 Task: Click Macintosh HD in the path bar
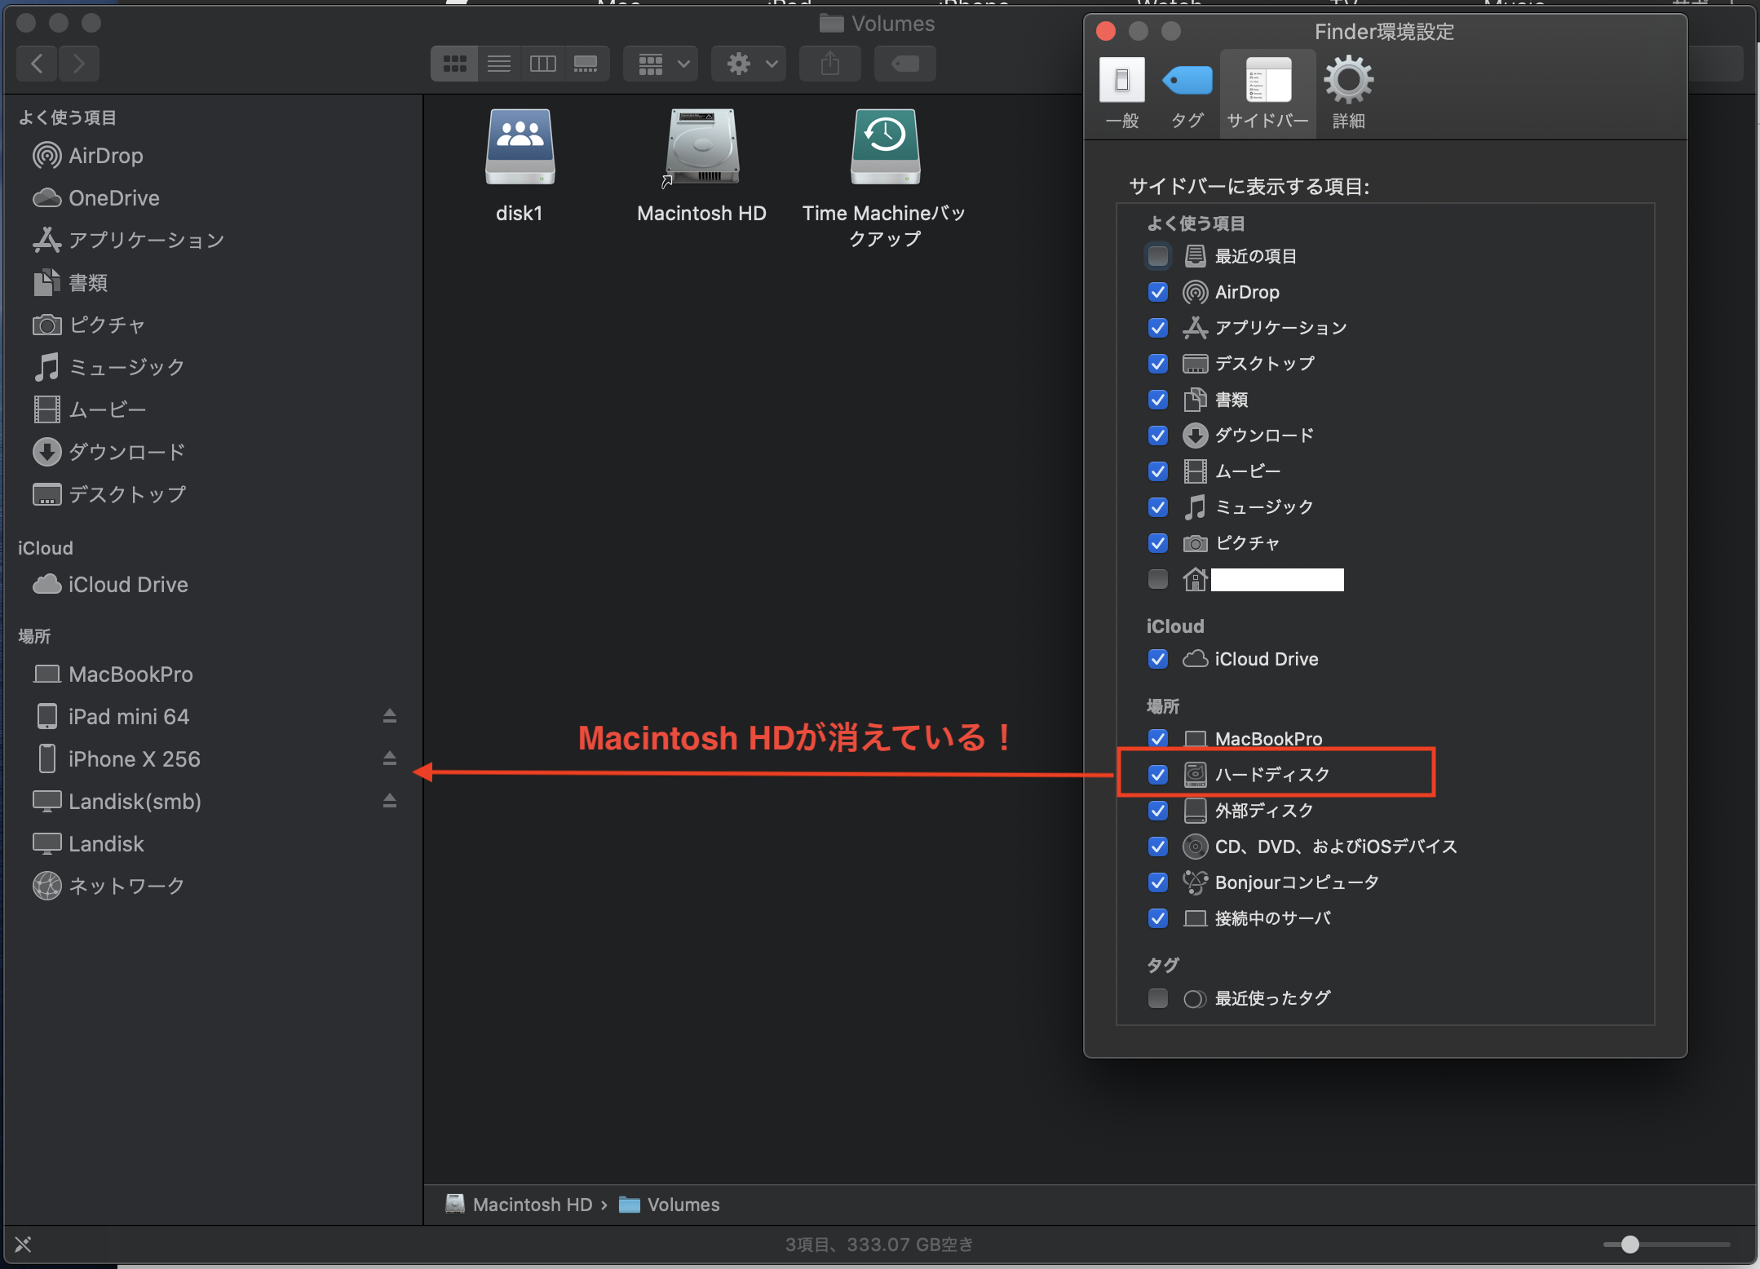(x=531, y=1205)
